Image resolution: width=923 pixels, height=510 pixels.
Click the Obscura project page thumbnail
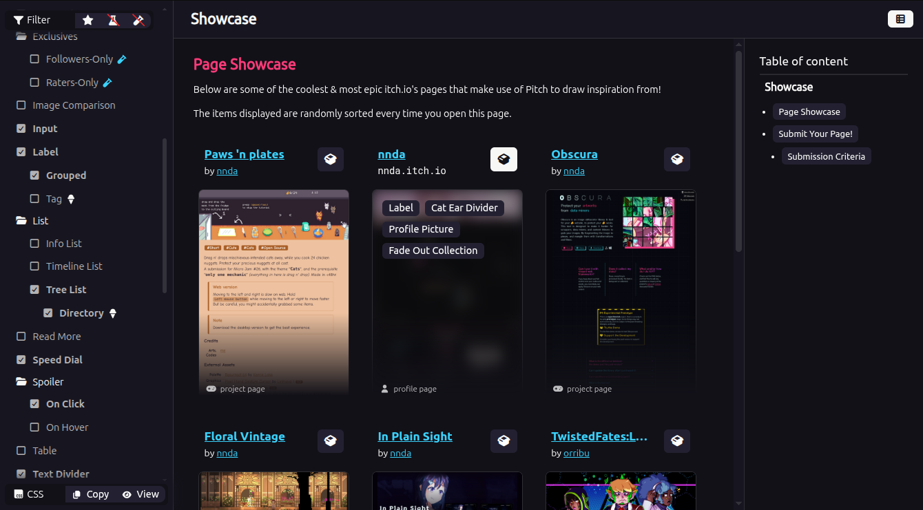[x=621, y=293]
